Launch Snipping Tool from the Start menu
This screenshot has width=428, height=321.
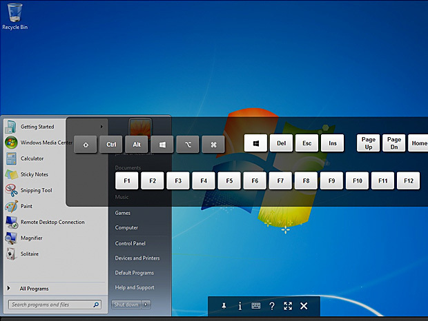(36, 190)
